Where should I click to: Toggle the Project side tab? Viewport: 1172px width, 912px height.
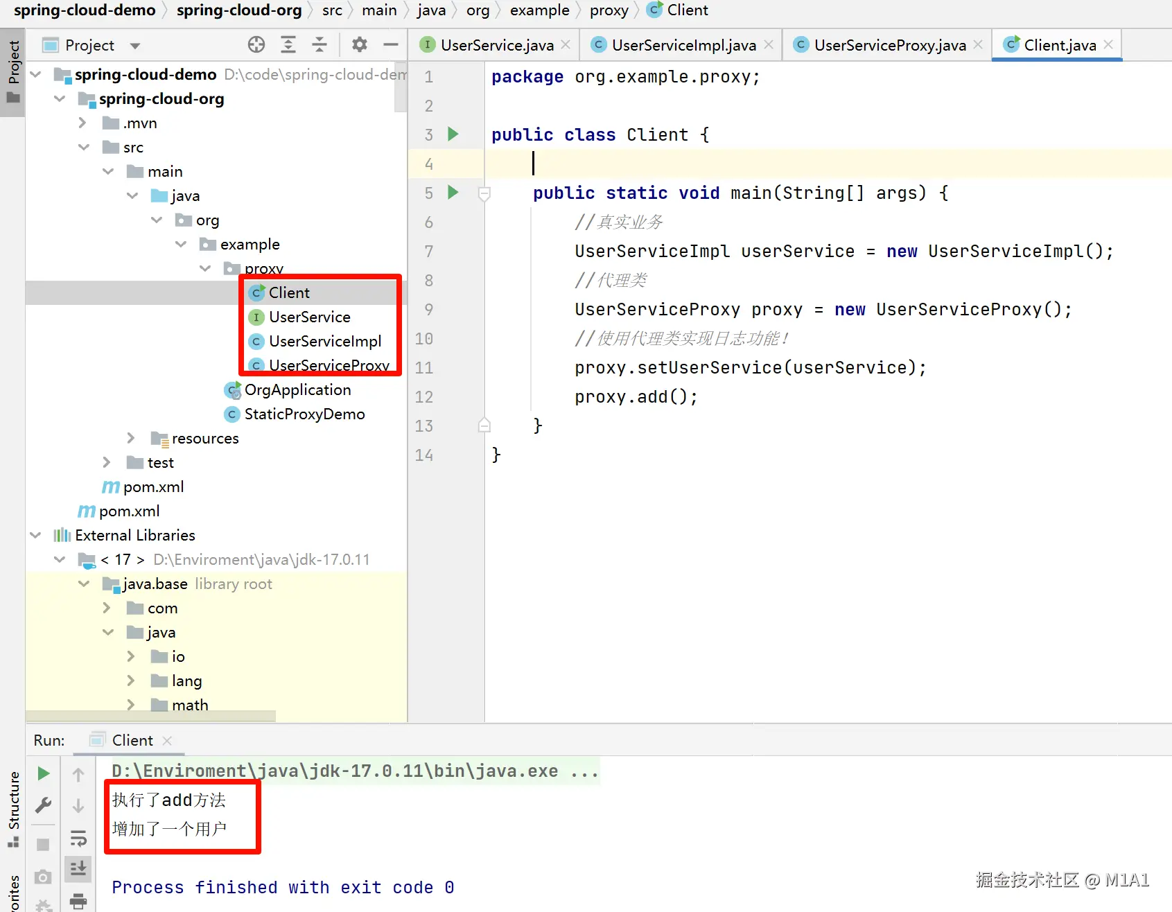[x=13, y=71]
